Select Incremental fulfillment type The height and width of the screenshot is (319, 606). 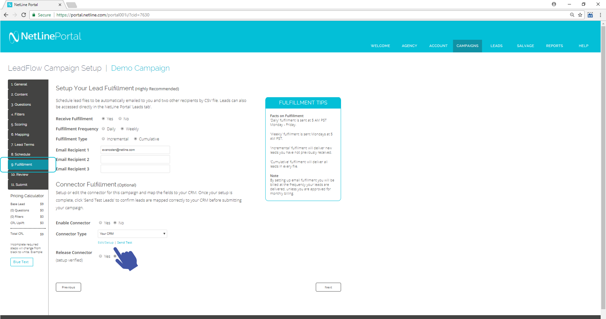tap(103, 139)
